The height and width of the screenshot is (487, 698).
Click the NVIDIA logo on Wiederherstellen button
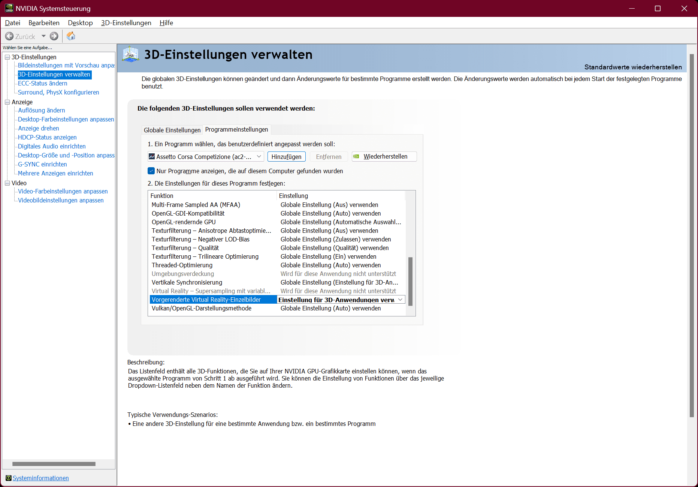tap(356, 156)
